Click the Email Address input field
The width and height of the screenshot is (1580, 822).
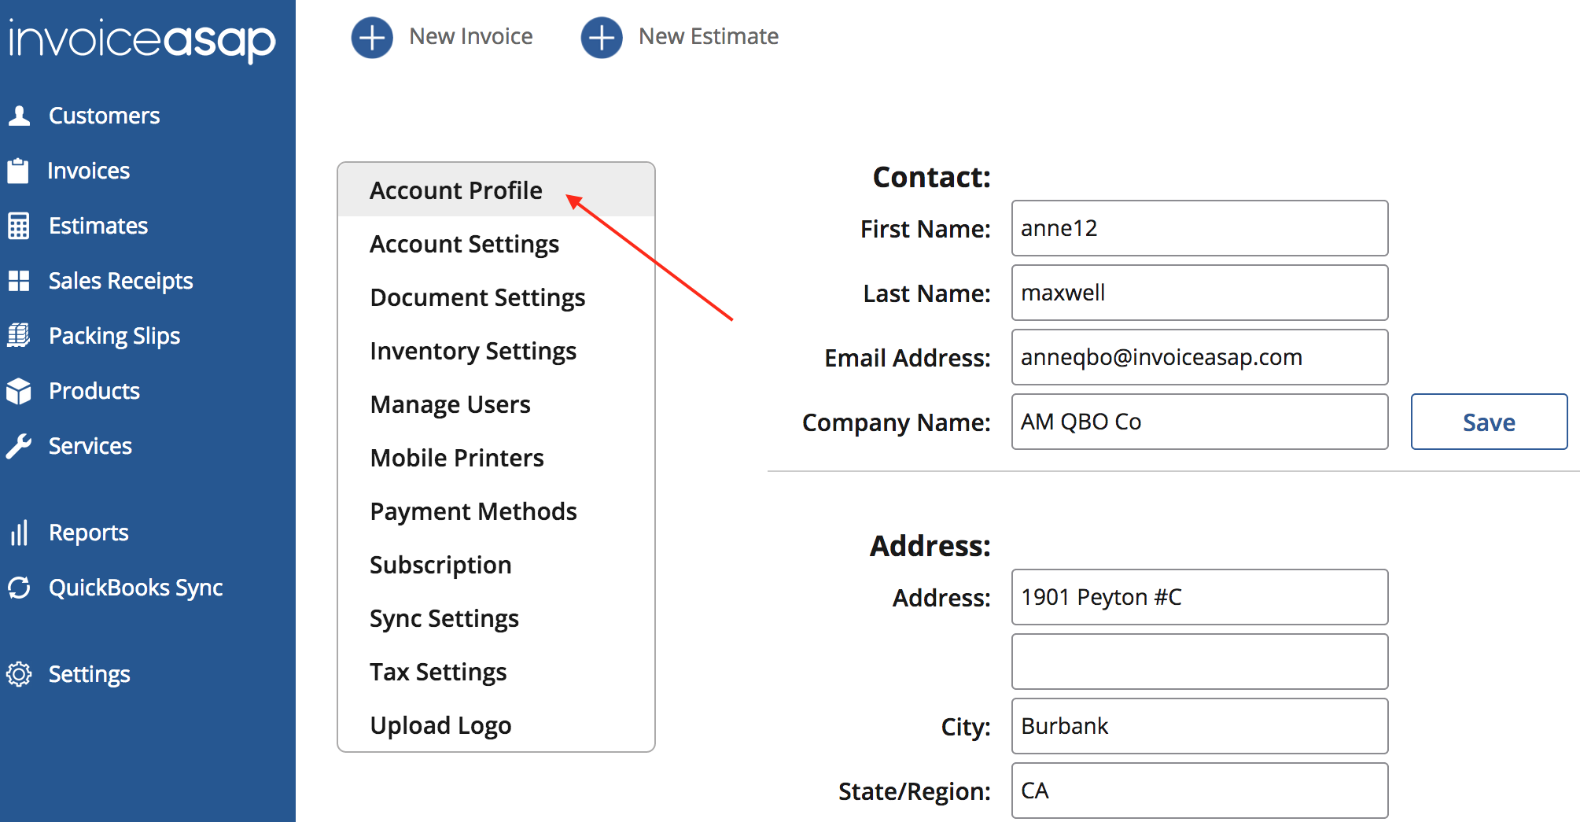click(1199, 357)
